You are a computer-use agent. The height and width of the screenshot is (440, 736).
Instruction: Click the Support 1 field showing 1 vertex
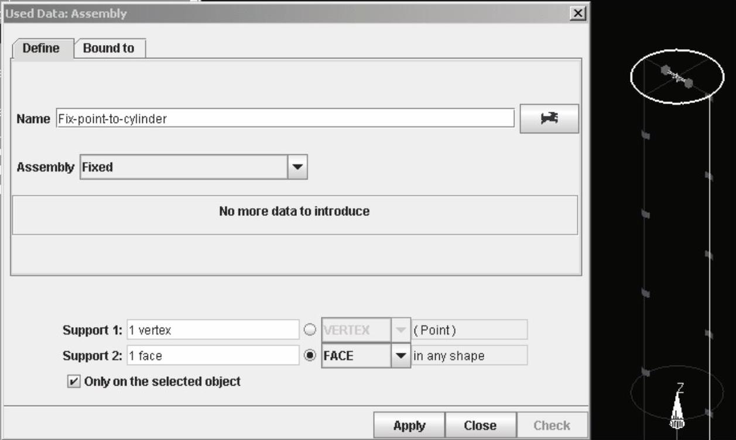pos(213,330)
